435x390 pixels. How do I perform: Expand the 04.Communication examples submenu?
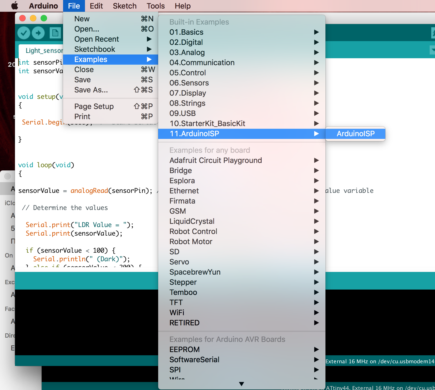242,63
